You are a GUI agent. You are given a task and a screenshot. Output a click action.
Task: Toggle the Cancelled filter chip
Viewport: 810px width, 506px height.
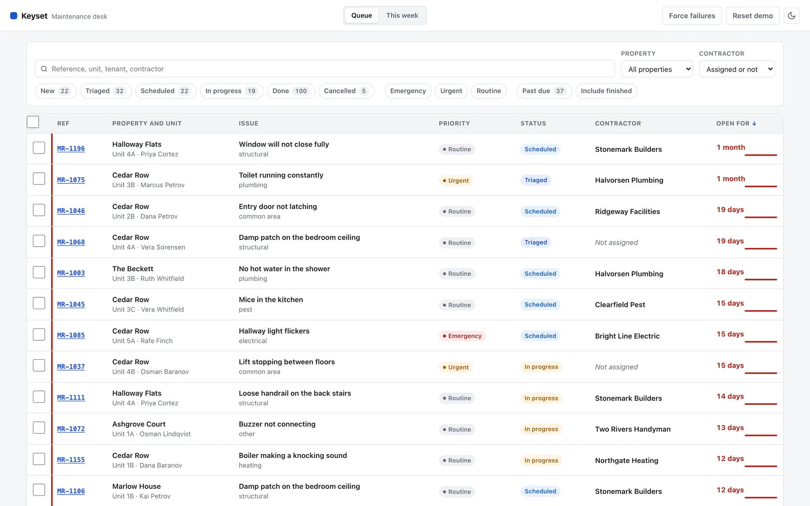point(346,91)
